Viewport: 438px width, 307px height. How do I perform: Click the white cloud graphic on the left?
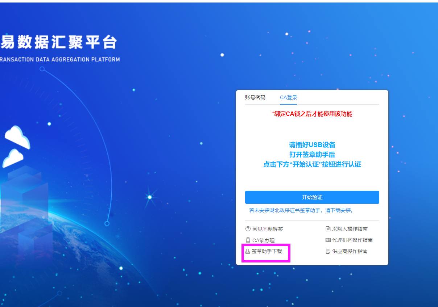17,137
